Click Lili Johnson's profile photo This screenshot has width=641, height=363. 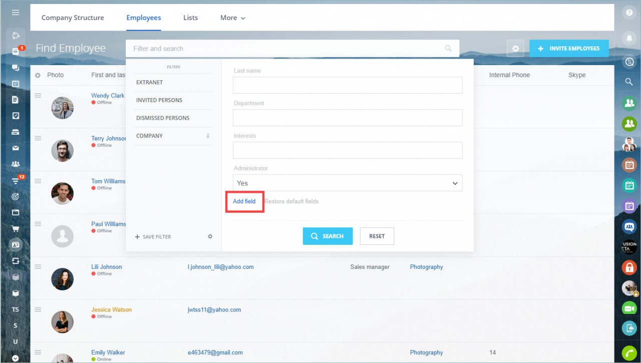pyautogui.click(x=63, y=279)
